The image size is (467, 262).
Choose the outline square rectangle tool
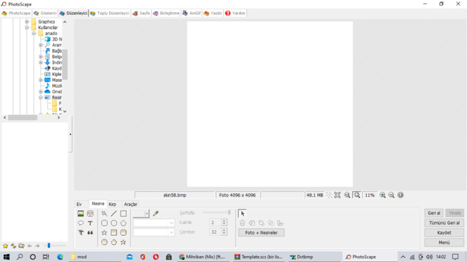[123, 213]
